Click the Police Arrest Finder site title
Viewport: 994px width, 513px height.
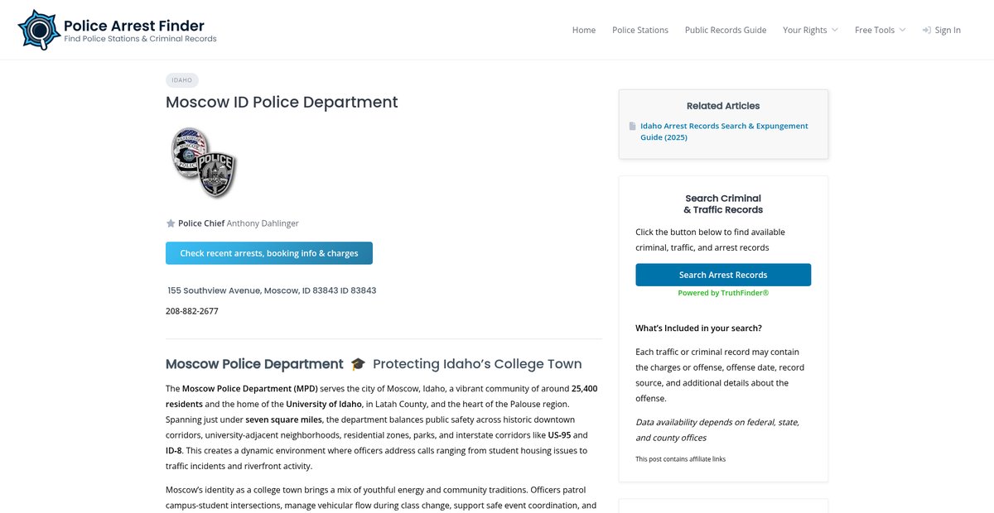[x=134, y=26]
